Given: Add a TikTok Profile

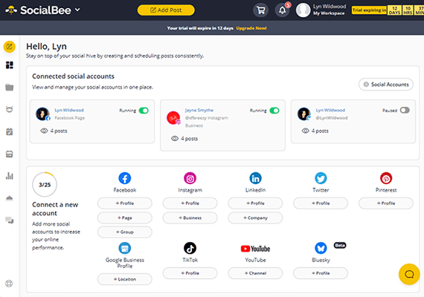Looking at the screenshot, I should pyautogui.click(x=190, y=273).
